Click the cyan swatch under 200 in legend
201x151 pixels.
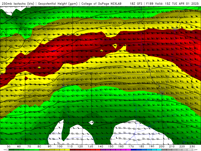click(x=159, y=150)
